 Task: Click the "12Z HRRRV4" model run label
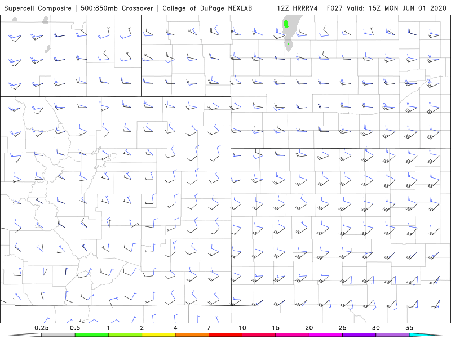[x=298, y=8]
